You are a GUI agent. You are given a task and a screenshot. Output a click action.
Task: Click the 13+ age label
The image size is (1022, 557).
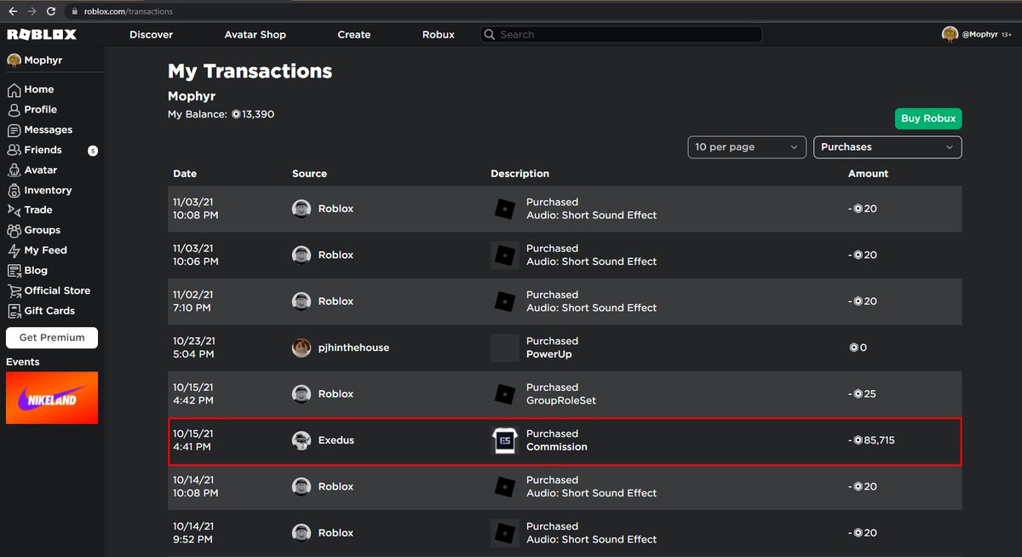(1007, 35)
